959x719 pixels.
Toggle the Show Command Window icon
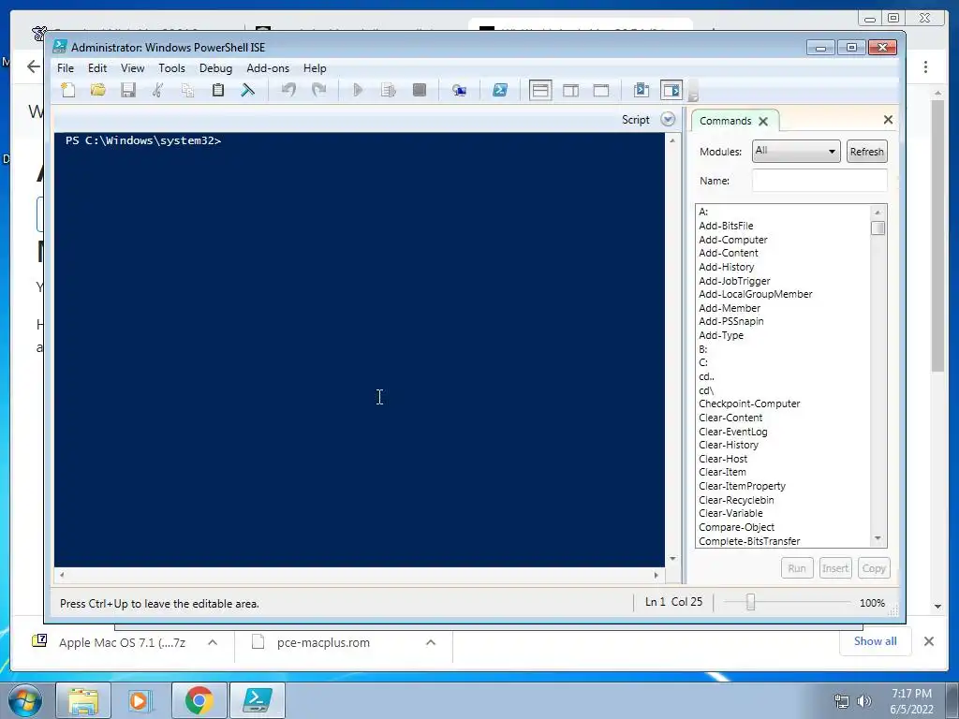(641, 91)
